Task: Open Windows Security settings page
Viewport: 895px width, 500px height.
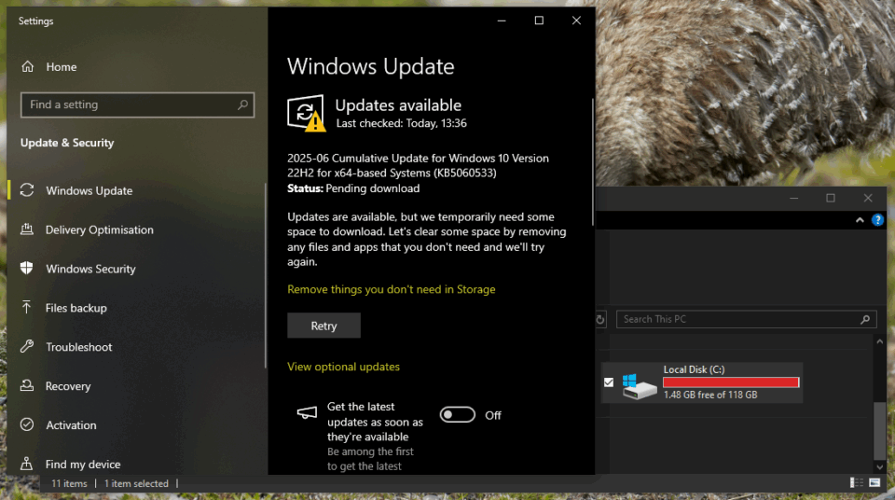Action: pyautogui.click(x=136, y=269)
